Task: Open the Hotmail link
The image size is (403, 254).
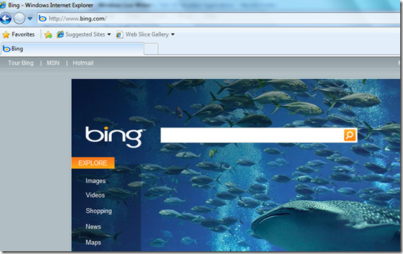Action: pos(83,63)
